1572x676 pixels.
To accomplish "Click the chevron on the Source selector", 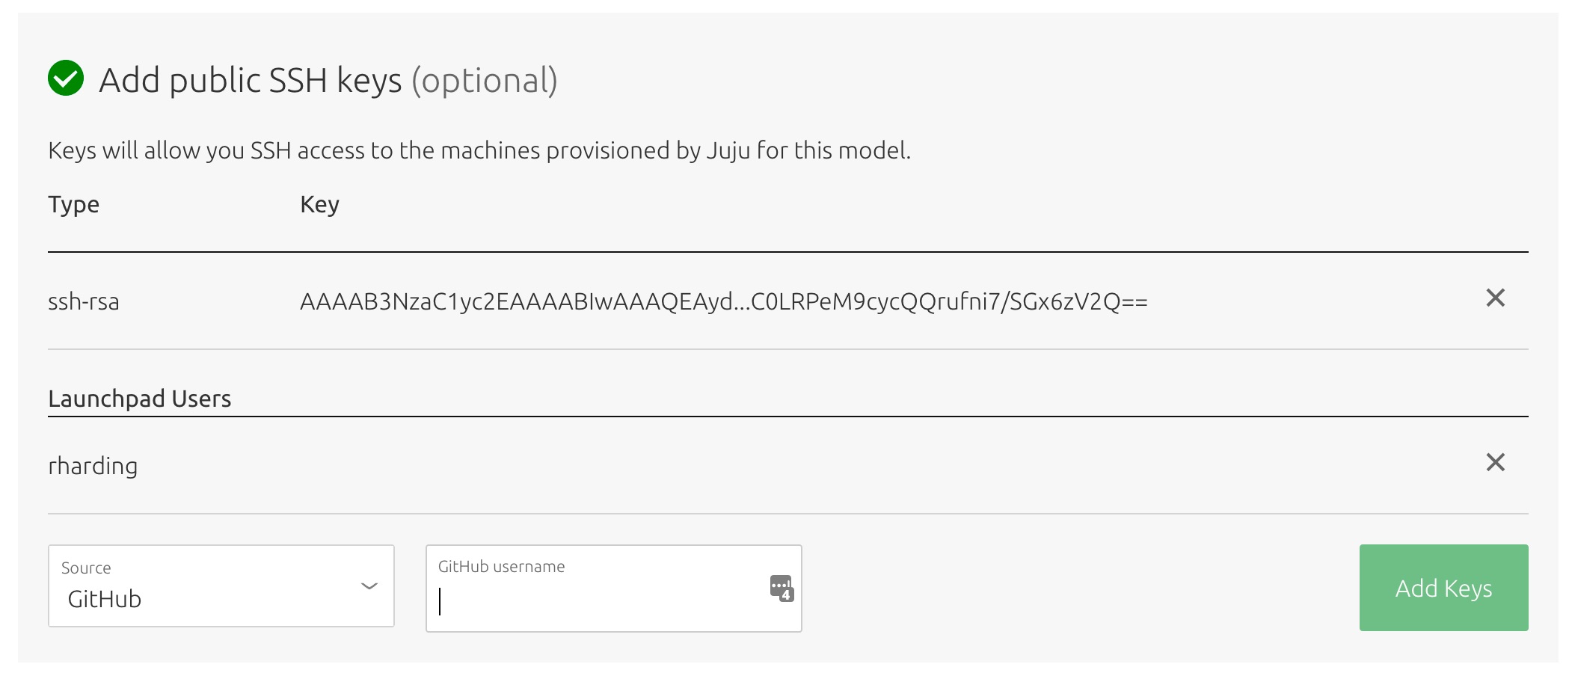I will [369, 588].
